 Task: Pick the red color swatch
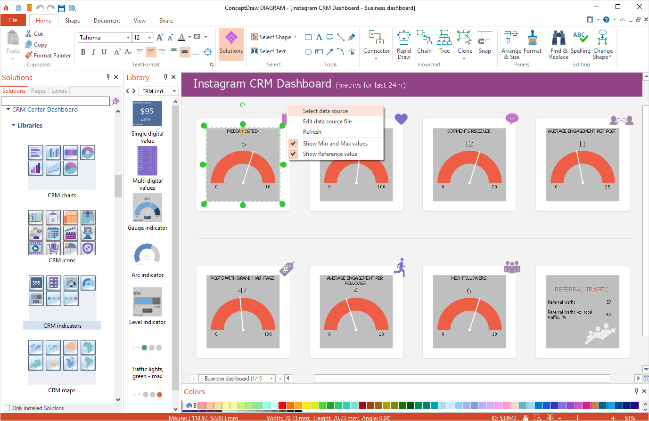pyautogui.click(x=282, y=405)
